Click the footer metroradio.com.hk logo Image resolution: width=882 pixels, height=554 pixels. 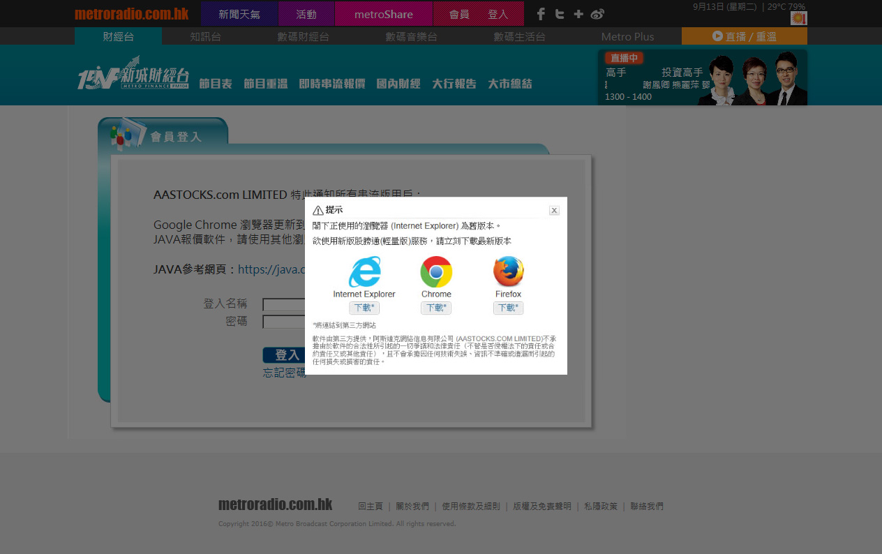[x=276, y=504]
